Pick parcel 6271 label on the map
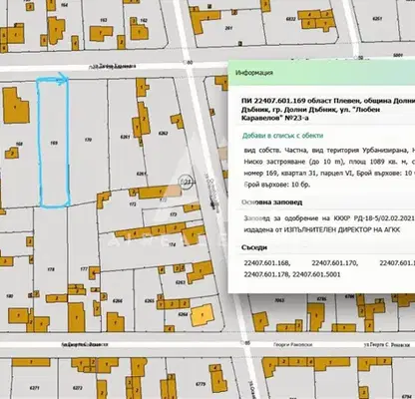Viewport: 415px width, 399px height. tap(34, 388)
